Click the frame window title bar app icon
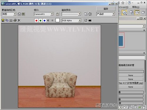147x110 pixels. pos(3,4)
